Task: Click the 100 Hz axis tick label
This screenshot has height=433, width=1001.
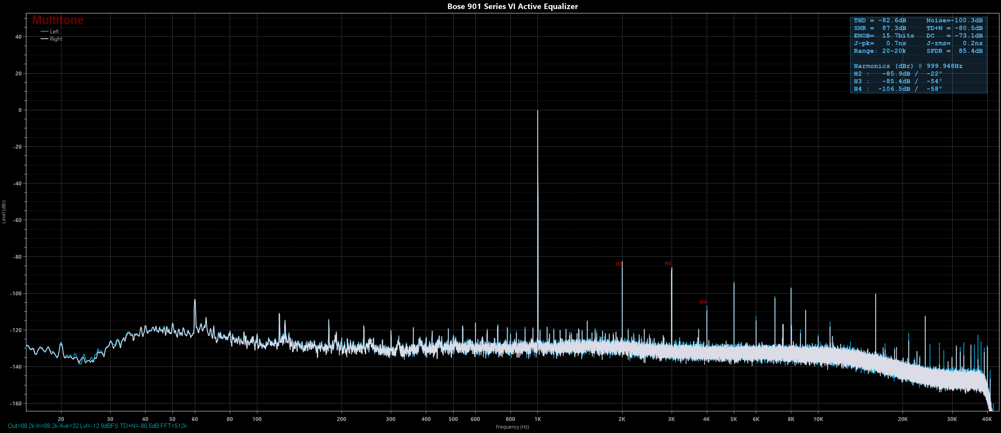Action: coord(257,419)
